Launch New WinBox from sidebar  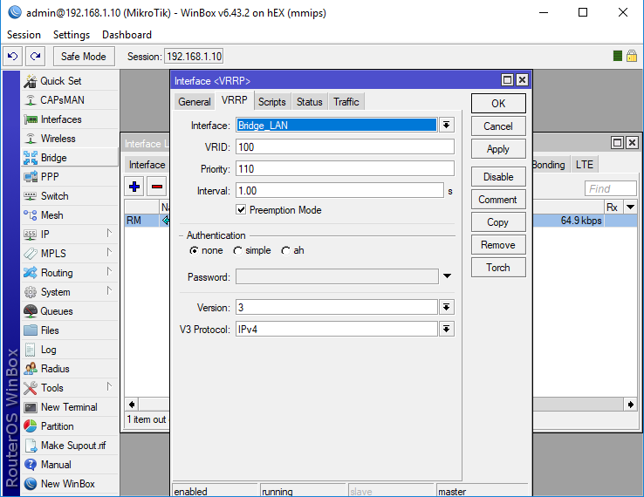pyautogui.click(x=70, y=484)
